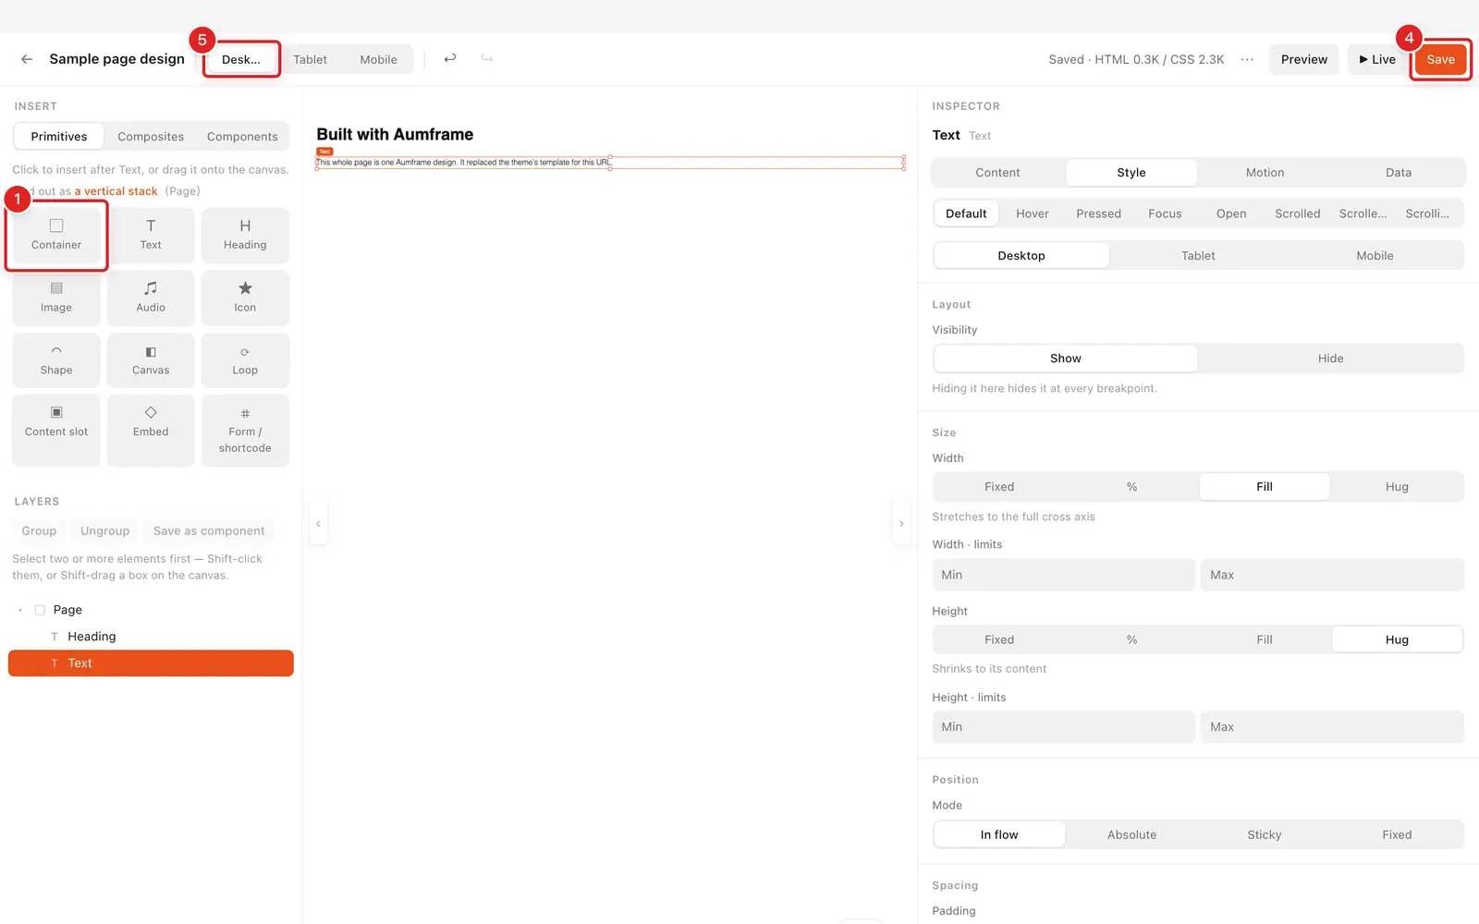Insert a Content slot primitive
Screen dimensions: 1479x924
point(56,431)
